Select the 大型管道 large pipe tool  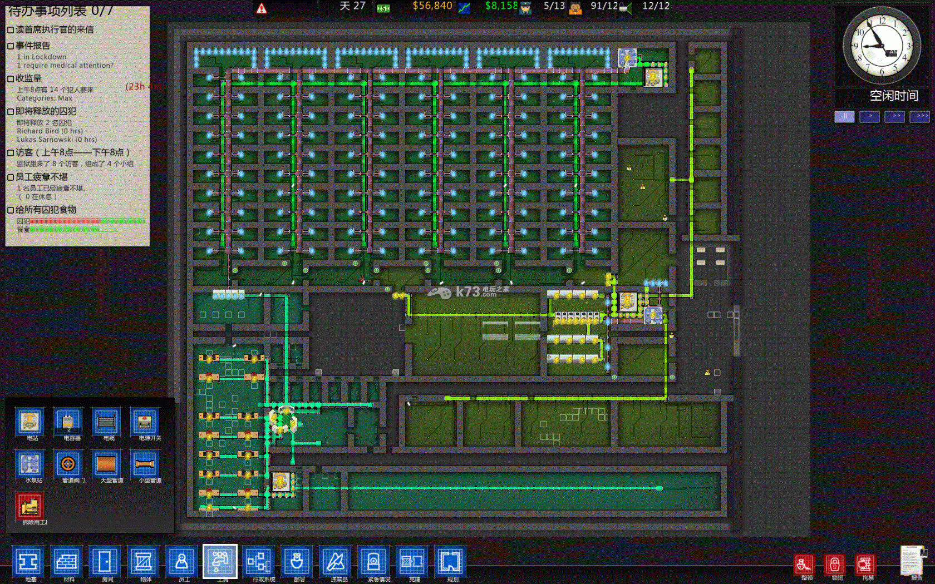[x=106, y=463]
